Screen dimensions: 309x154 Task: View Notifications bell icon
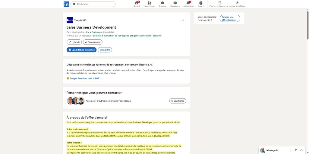coord(188,3)
